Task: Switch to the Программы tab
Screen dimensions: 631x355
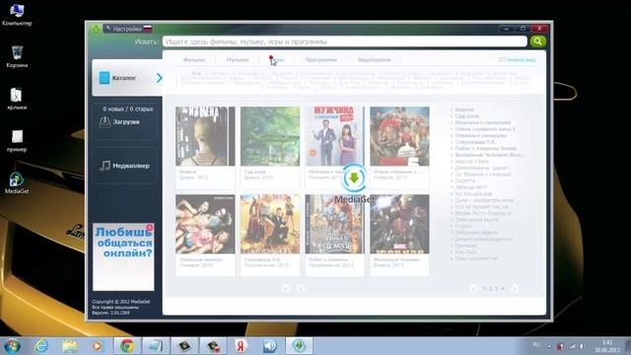Action: pos(320,60)
